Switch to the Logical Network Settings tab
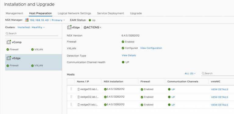The width and height of the screenshot is (234, 114). pyautogui.click(x=74, y=13)
